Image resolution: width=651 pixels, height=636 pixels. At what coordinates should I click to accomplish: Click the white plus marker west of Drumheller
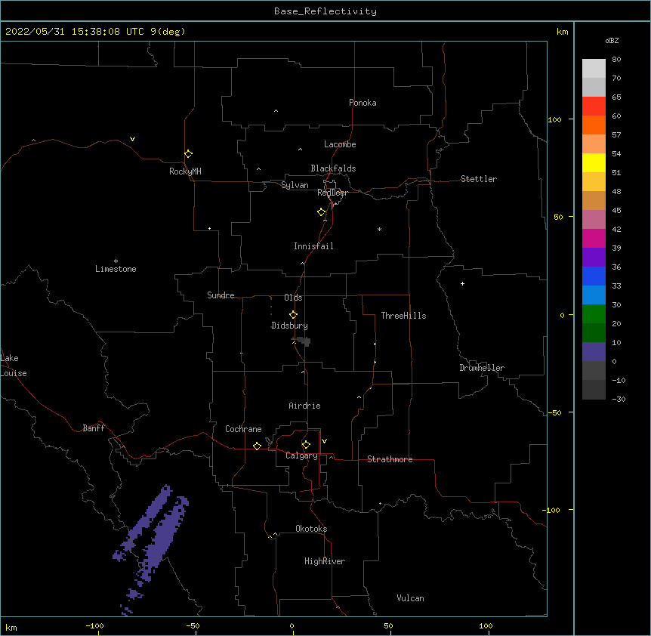coord(462,283)
